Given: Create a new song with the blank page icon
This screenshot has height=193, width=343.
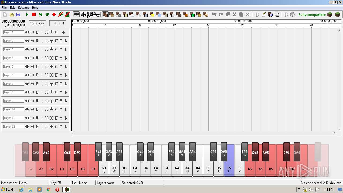Looking at the screenshot, I should pyautogui.click(x=5, y=14).
